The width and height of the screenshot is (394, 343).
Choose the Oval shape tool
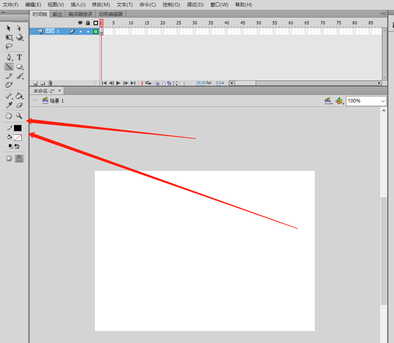[x=20, y=66]
